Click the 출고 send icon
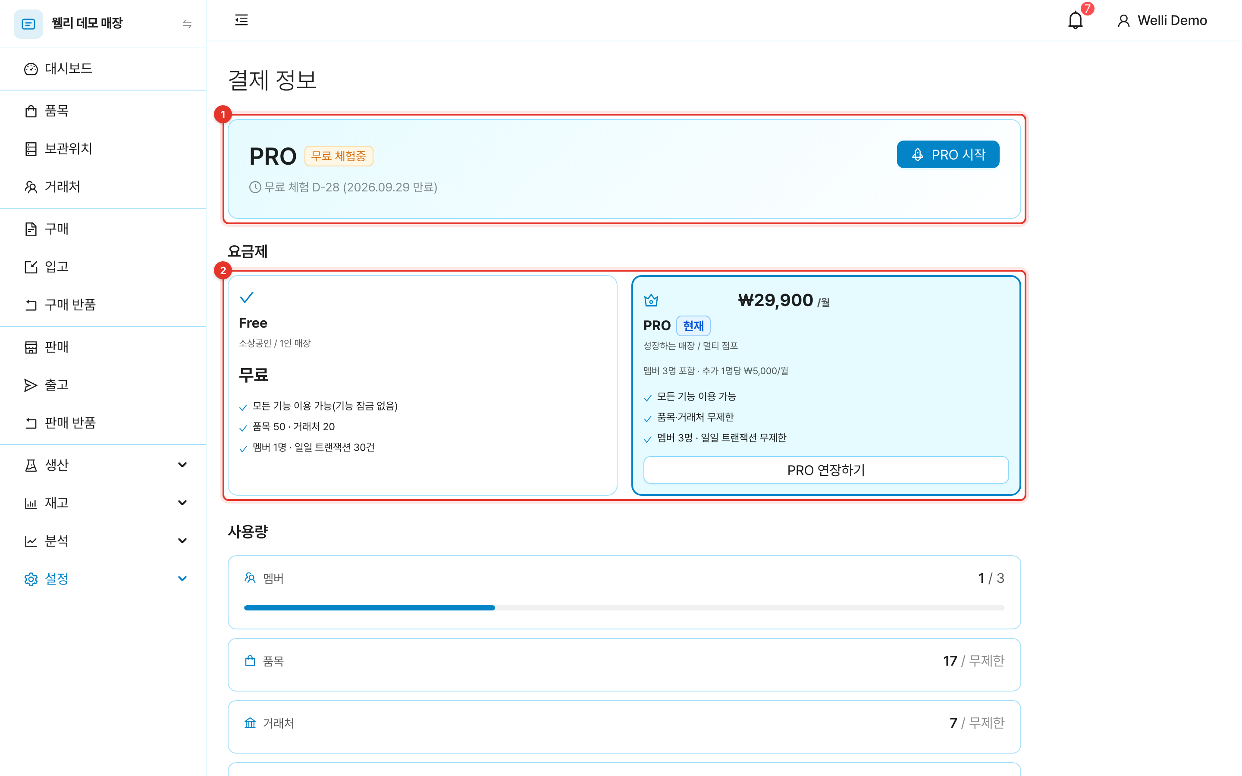The width and height of the screenshot is (1242, 776). pyautogui.click(x=31, y=385)
